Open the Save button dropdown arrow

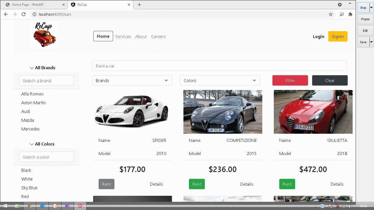pos(371,42)
